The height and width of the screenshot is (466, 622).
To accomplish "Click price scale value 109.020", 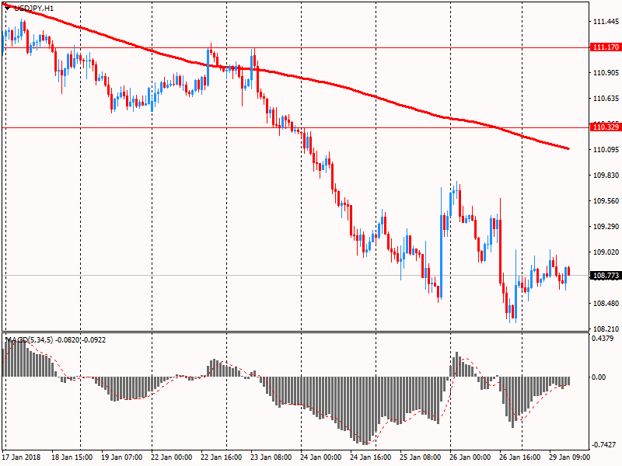I will coord(606,252).
